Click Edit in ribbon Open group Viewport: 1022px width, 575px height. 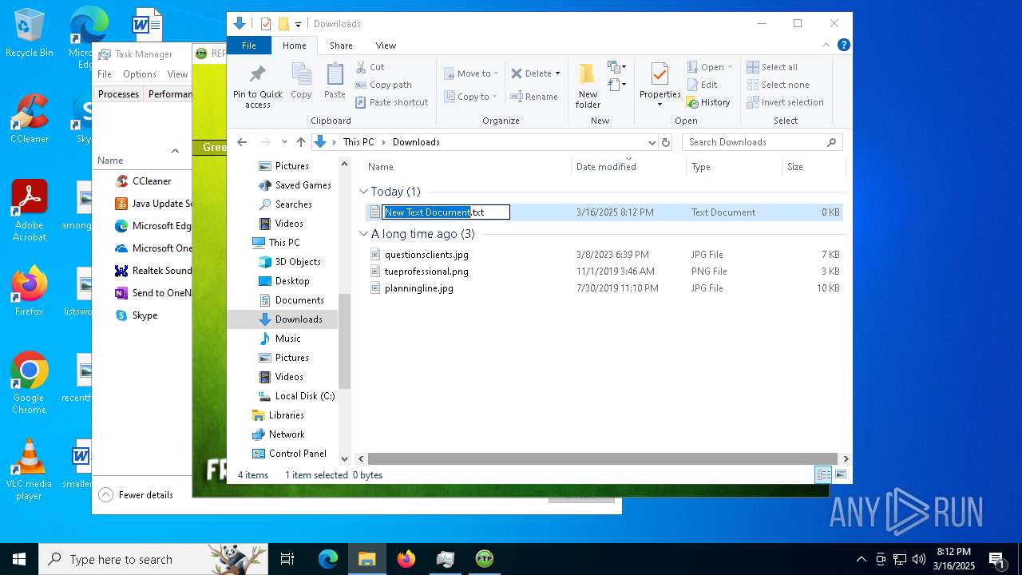coord(702,85)
